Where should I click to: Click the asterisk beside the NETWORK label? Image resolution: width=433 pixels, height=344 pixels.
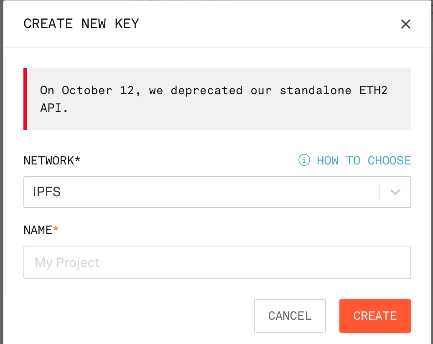coord(77,159)
